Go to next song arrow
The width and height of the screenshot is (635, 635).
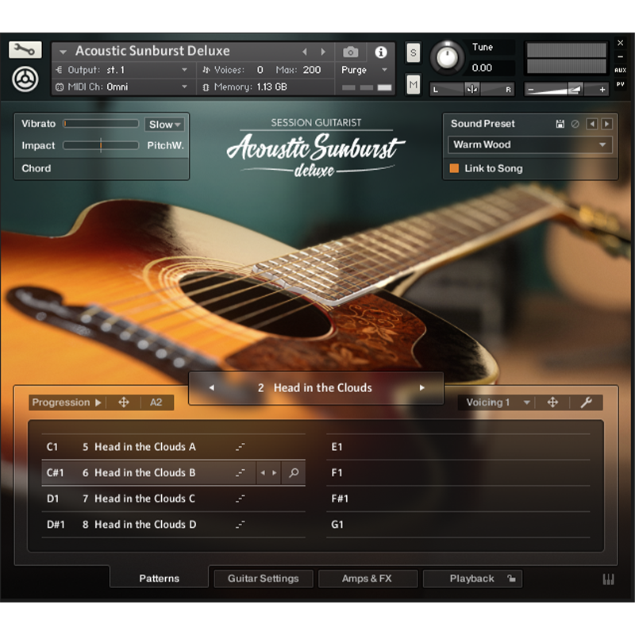[421, 387]
